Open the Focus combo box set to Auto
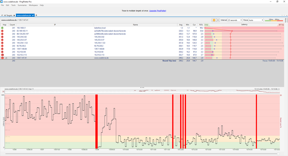Screen dimensions: 288x156 click(x=256, y=20)
